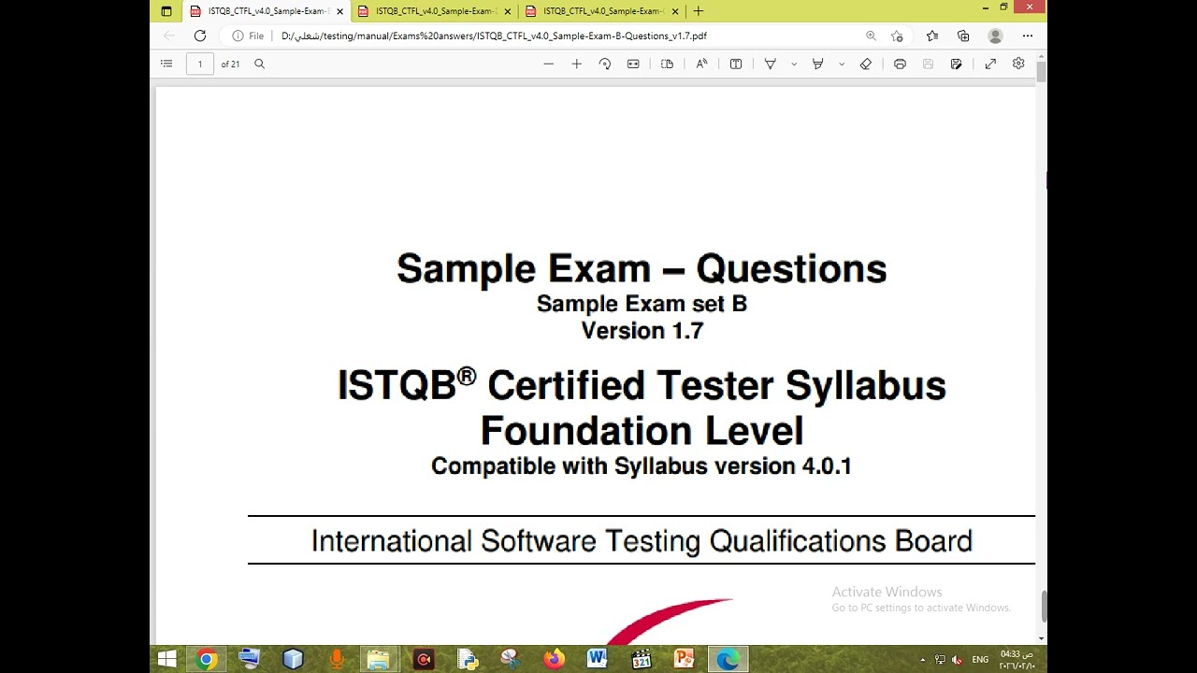Enter full screen PDF view

pyautogui.click(x=990, y=64)
